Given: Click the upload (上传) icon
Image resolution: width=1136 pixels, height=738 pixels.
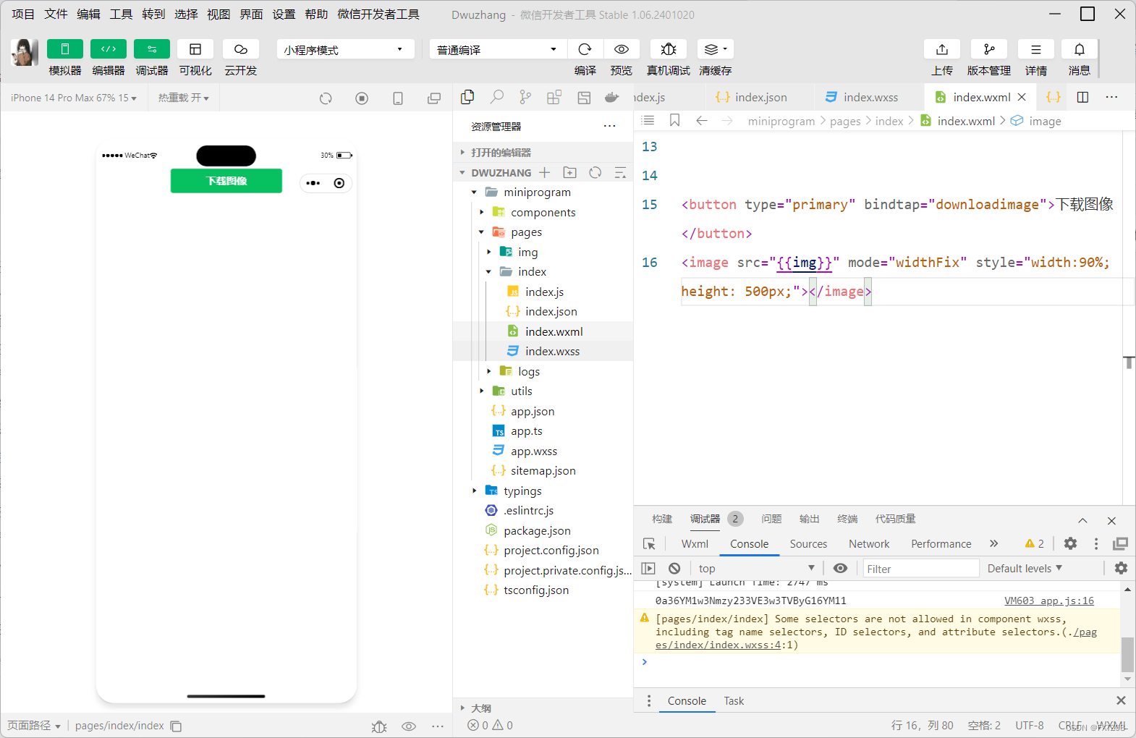Looking at the screenshot, I should (942, 49).
